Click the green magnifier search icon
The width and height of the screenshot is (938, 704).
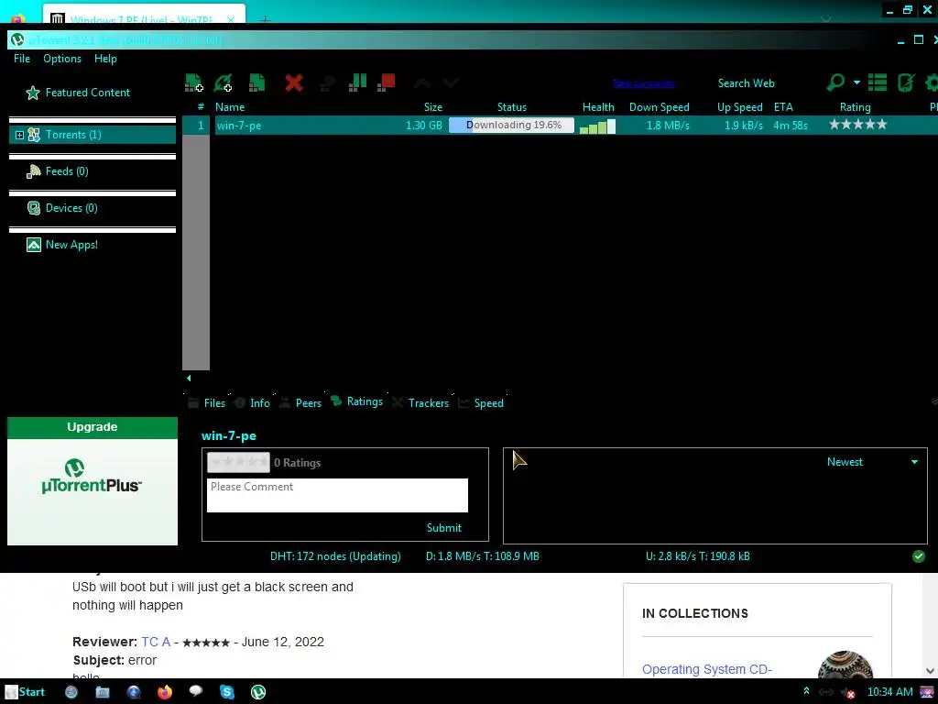tap(835, 82)
